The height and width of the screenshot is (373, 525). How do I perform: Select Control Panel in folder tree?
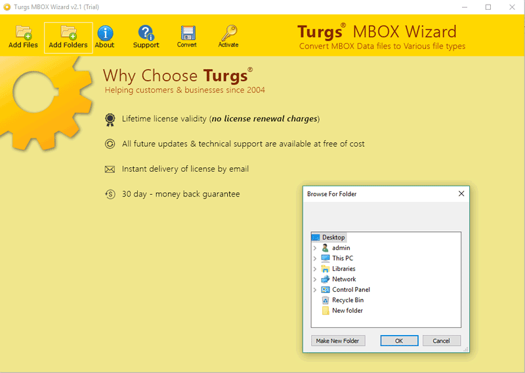pyautogui.click(x=351, y=290)
